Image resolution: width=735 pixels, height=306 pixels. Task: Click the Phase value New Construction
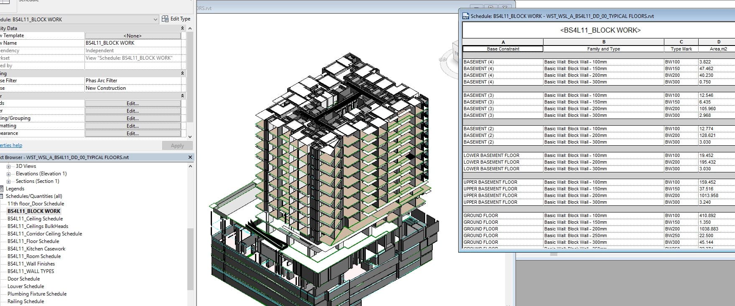click(x=133, y=88)
